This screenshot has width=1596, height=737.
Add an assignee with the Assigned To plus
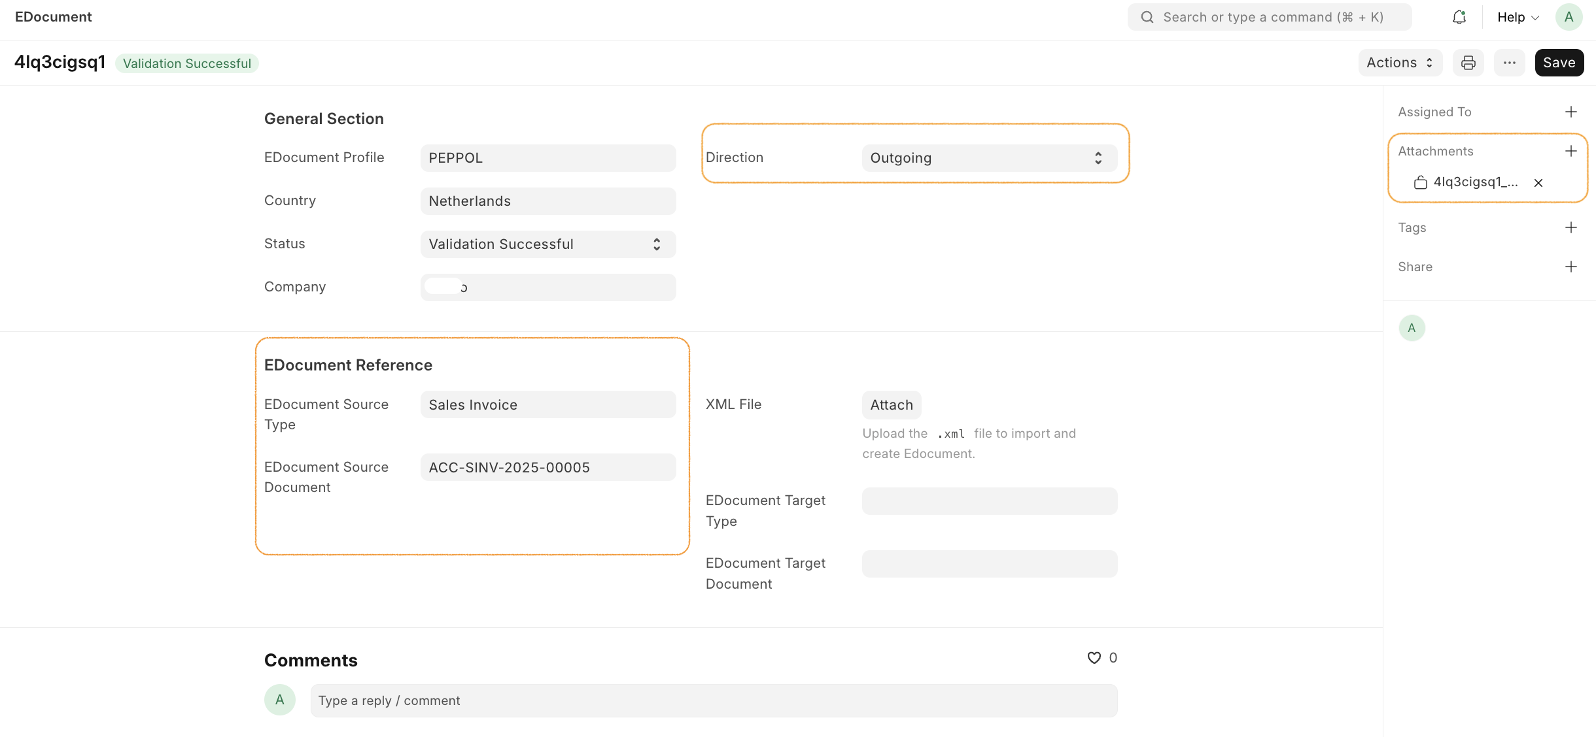pyautogui.click(x=1570, y=112)
